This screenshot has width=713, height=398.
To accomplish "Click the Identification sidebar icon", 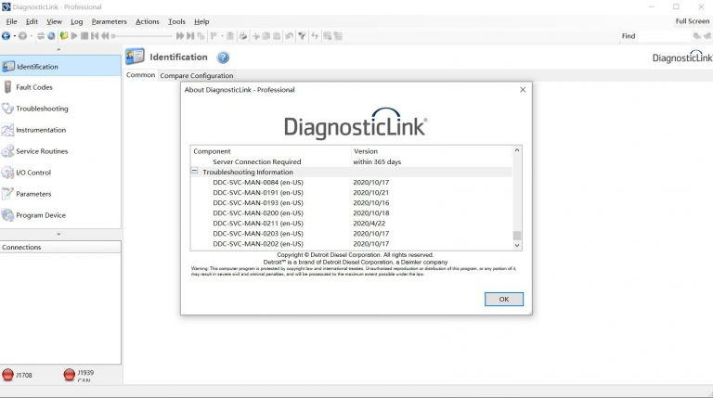I will point(7,67).
